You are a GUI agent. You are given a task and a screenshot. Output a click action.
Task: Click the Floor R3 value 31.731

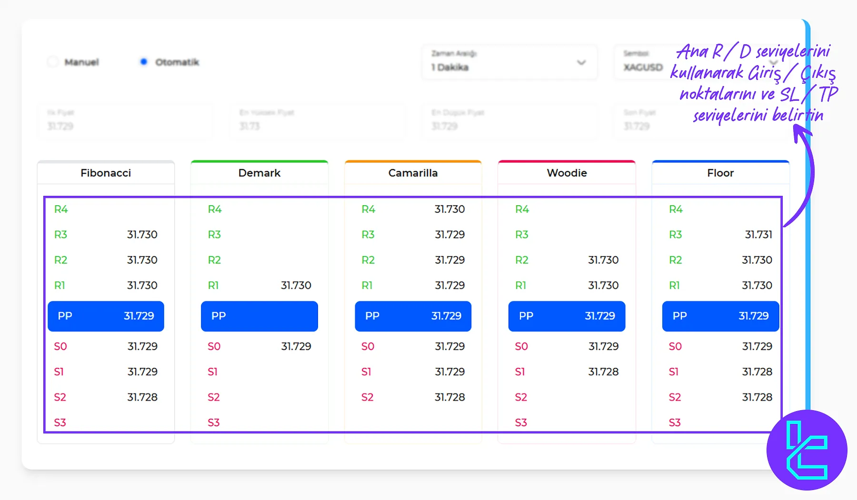pos(758,235)
